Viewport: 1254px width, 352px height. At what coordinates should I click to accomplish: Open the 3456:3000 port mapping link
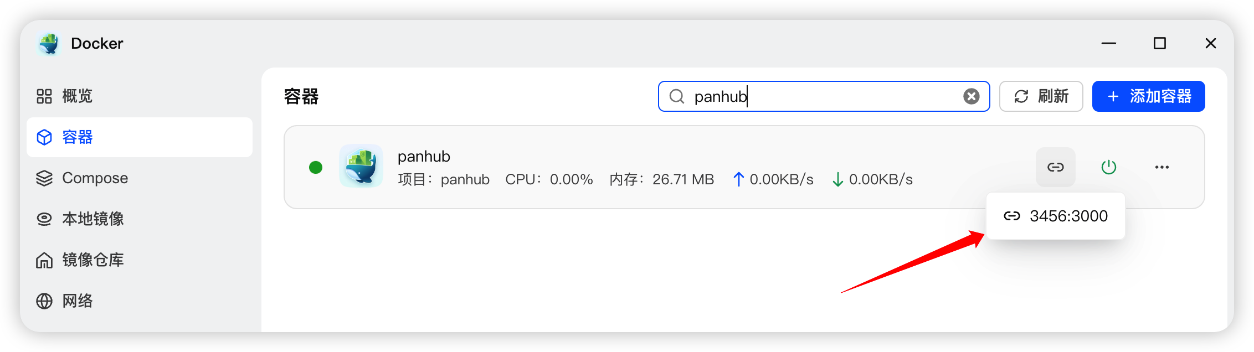click(1056, 216)
